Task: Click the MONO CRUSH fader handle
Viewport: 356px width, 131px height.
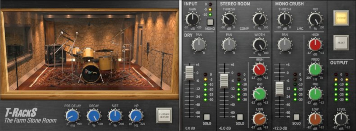Action: [x=279, y=89]
